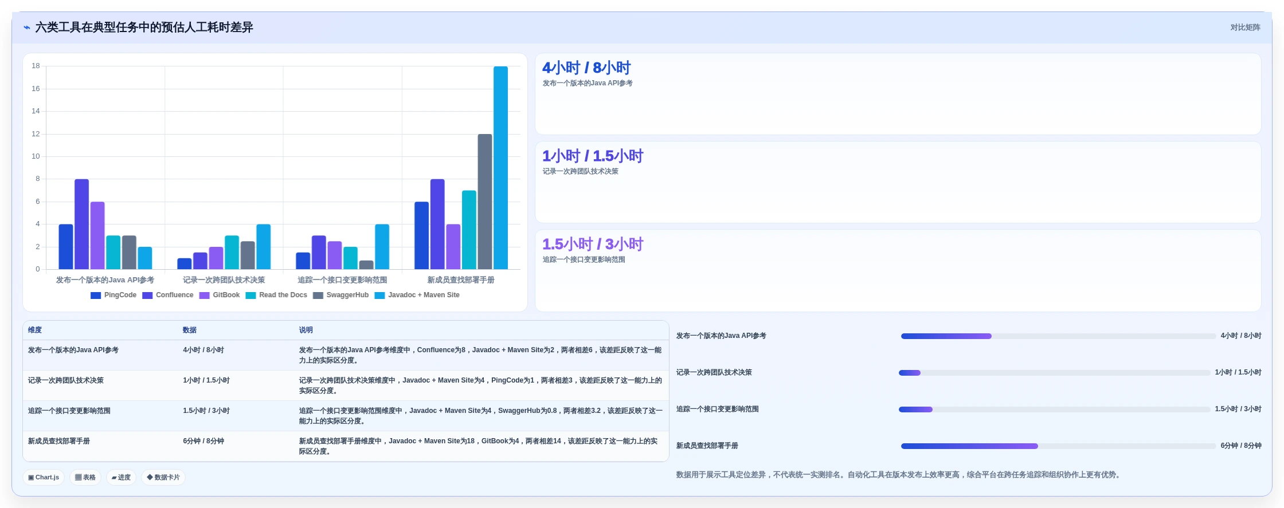
Task: Click the 4小时 / 8小时 data card
Action: pyautogui.click(x=898, y=94)
